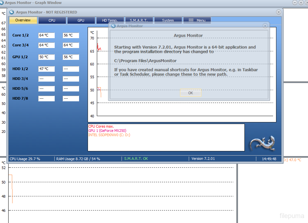
Task: Close the Argus Monitor info dialog
Action: coord(265,26)
